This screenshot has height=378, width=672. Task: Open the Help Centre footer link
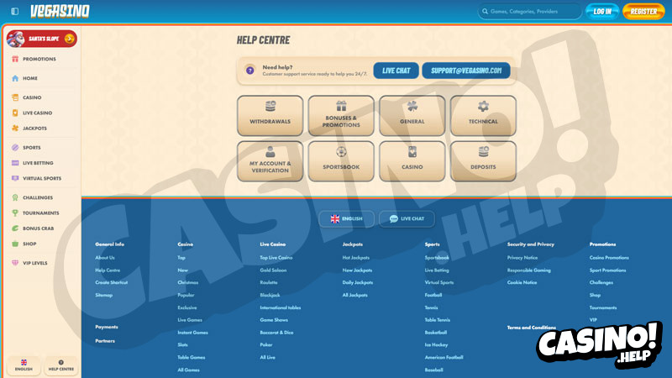click(108, 270)
